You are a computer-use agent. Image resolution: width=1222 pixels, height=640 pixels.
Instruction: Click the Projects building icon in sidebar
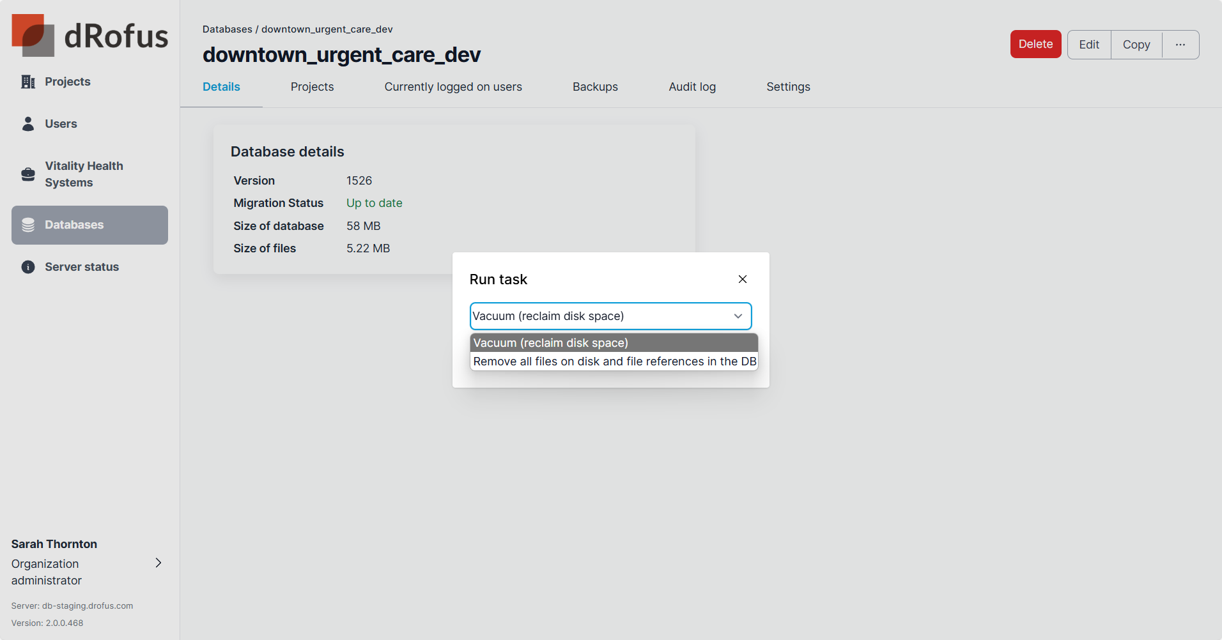[28, 82]
